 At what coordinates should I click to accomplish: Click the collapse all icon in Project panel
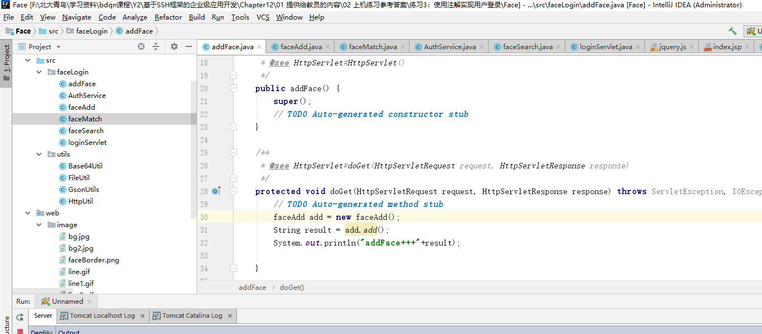tap(156, 47)
